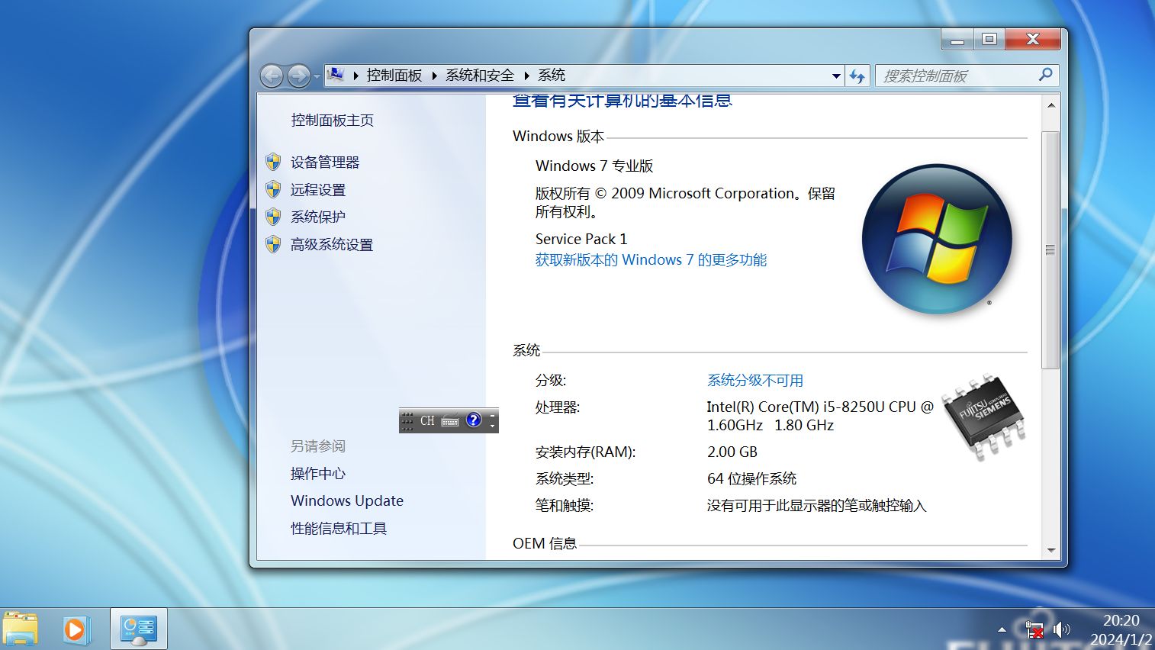Maximize the System window
This screenshot has height=650, width=1155.
989,39
